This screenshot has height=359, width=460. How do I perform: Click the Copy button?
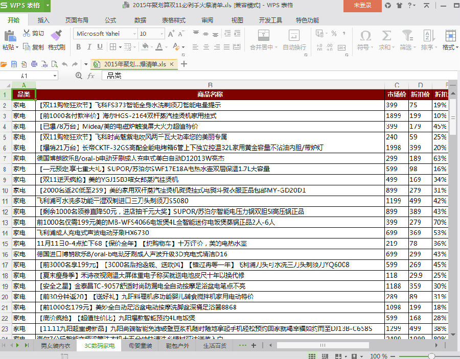point(33,47)
